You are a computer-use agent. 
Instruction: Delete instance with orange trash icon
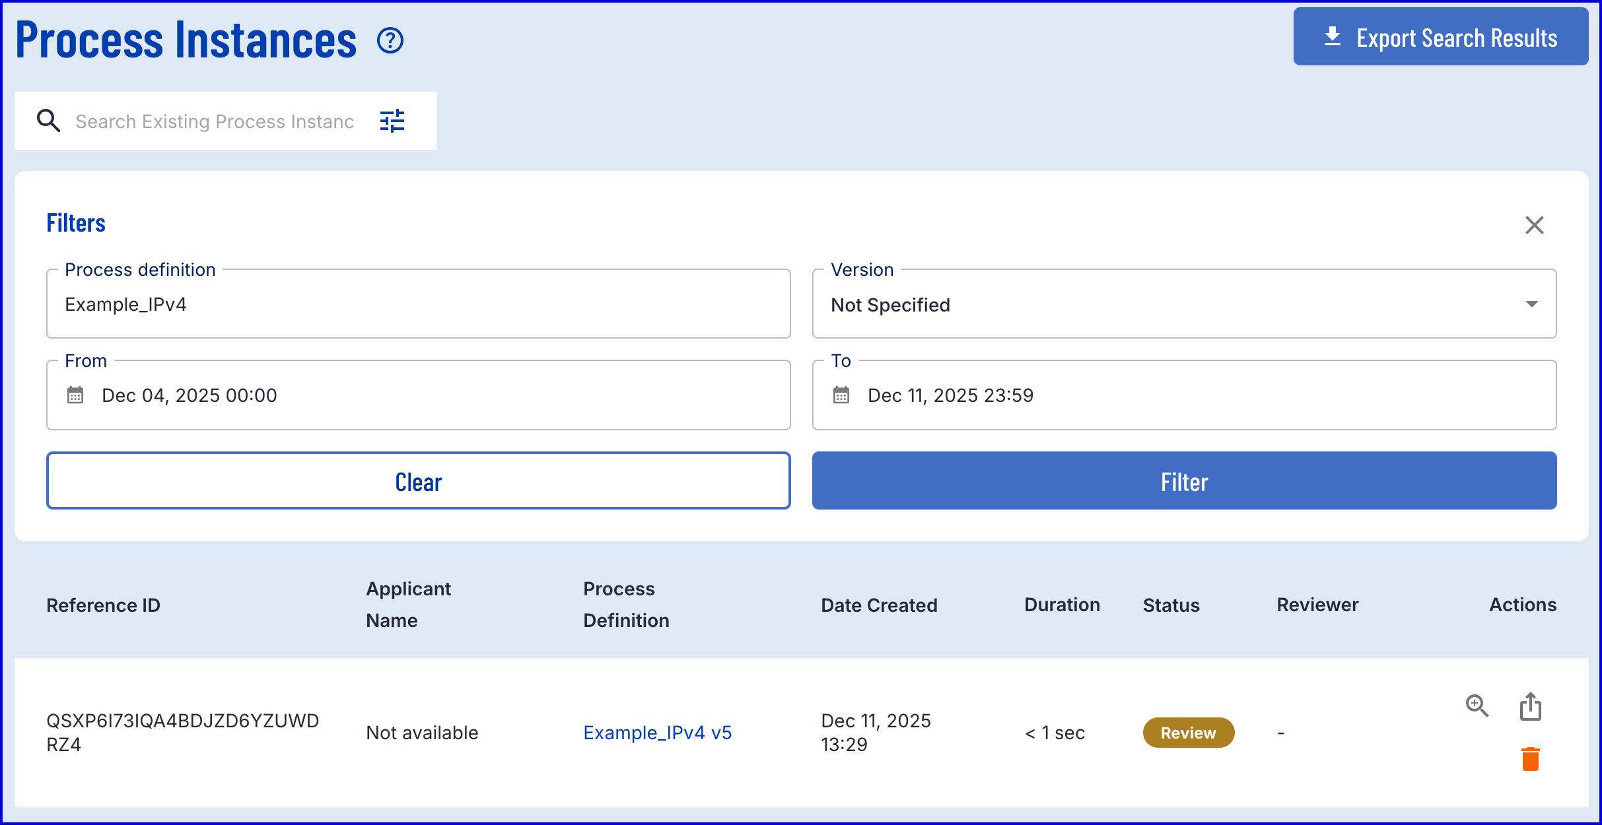tap(1530, 759)
